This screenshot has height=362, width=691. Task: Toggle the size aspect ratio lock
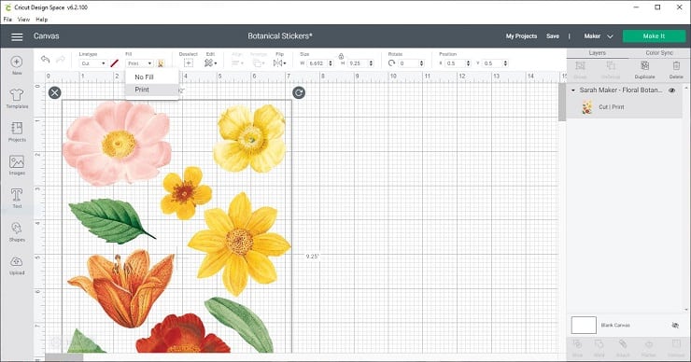tap(341, 56)
